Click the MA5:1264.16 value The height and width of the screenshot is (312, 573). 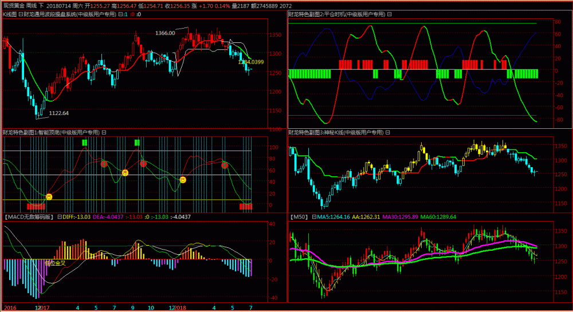(333, 217)
